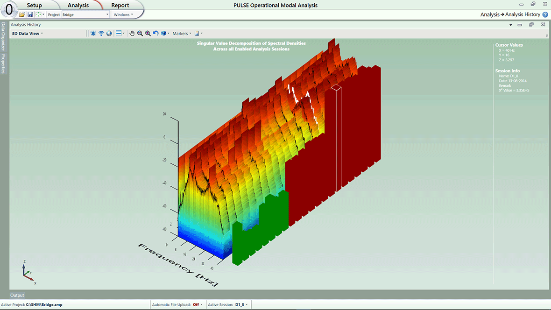Open the Project Bridge combo box
This screenshot has width=551, height=310.
pos(85,14)
